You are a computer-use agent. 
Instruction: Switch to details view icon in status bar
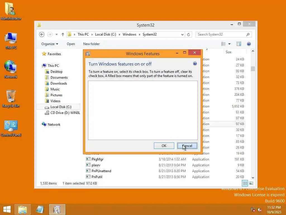245,183
